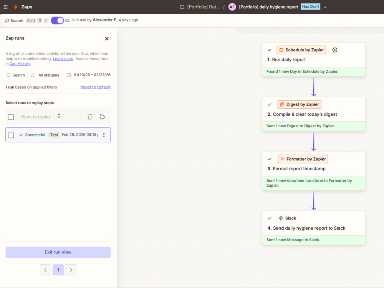Toggle the Zap on/off switch
This screenshot has width=384, height=288.
(57, 20)
